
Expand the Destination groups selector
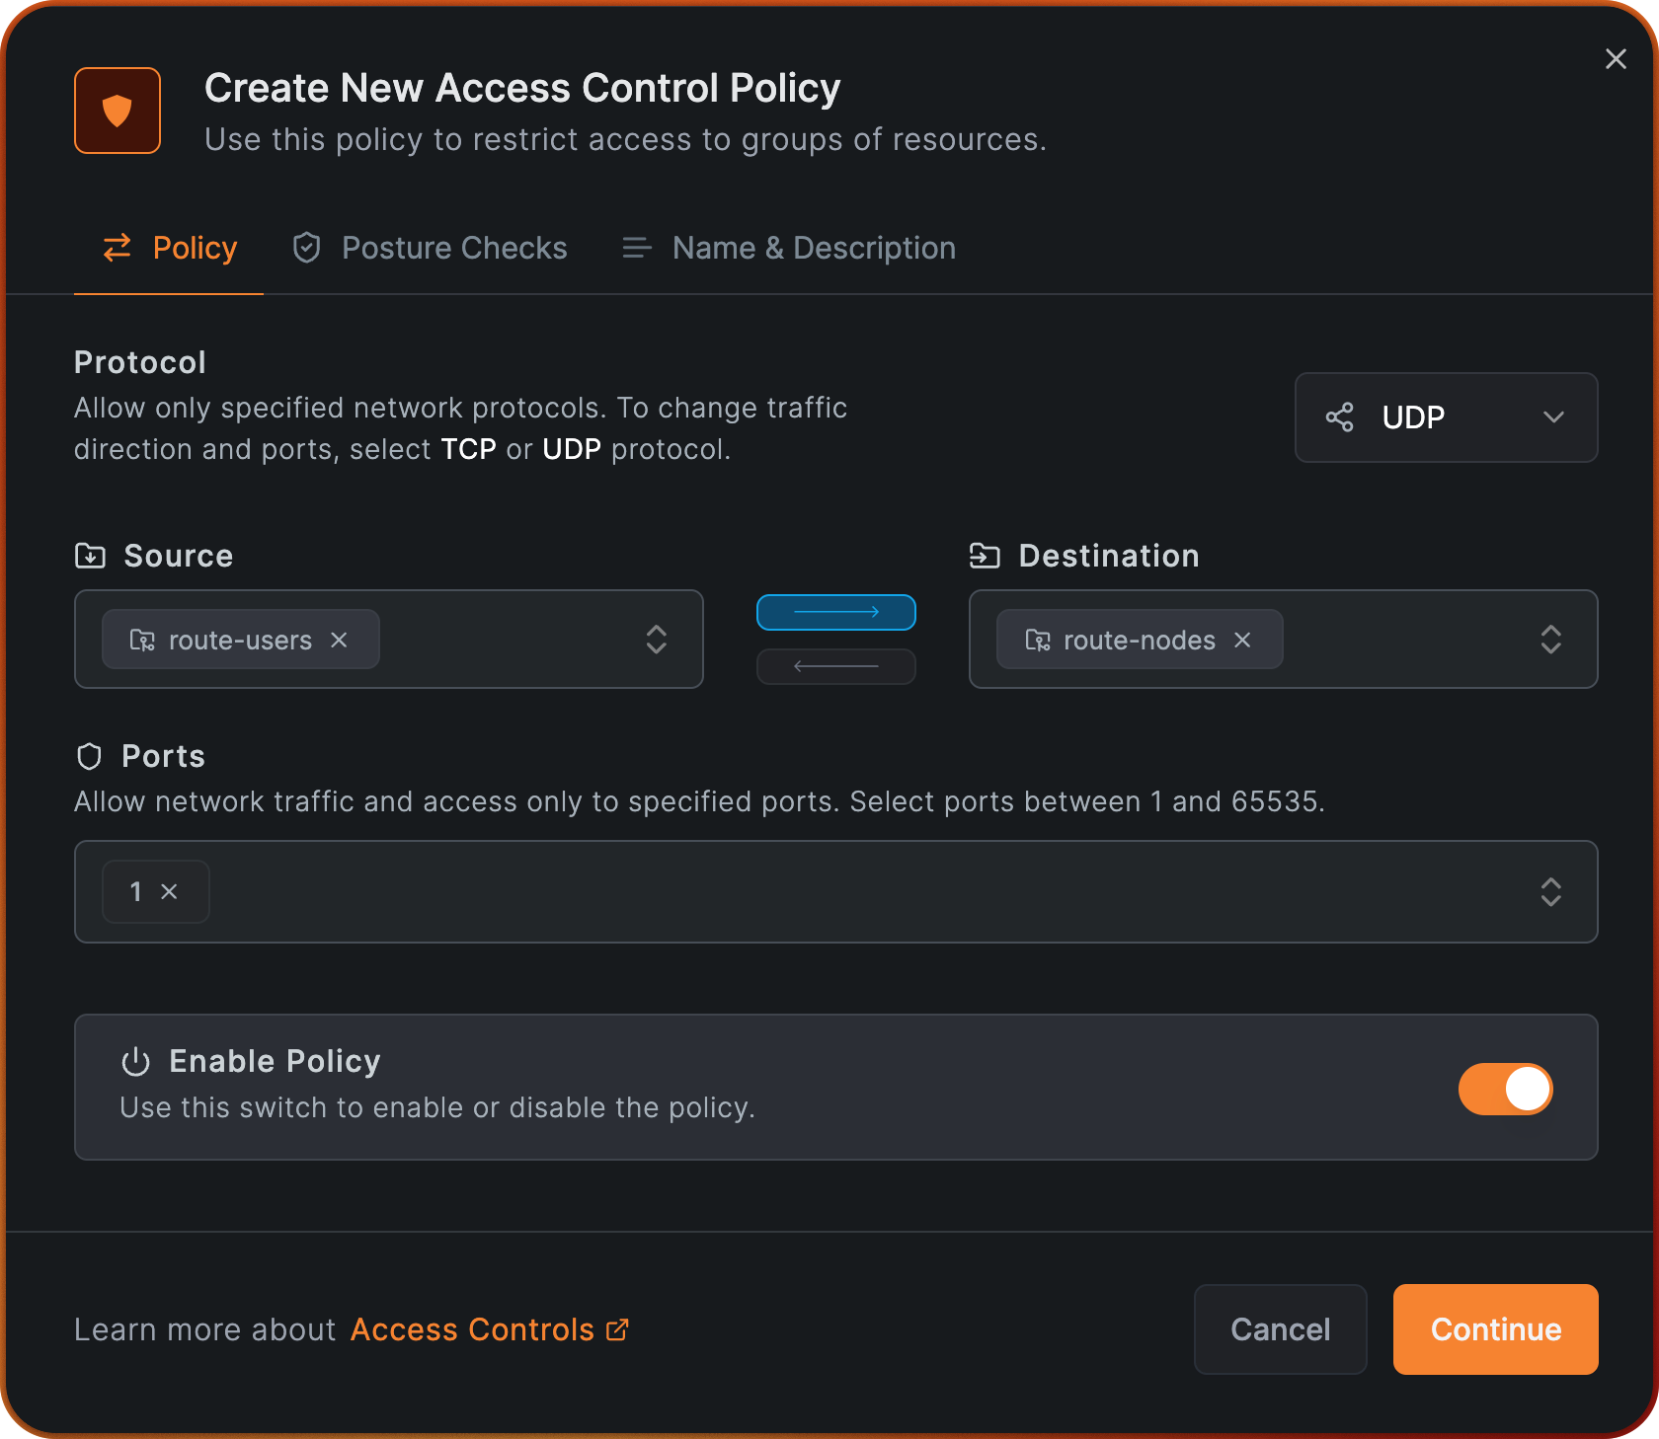coord(1550,640)
